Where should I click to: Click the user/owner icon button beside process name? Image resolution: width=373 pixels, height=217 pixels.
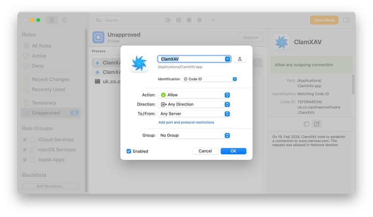point(240,59)
